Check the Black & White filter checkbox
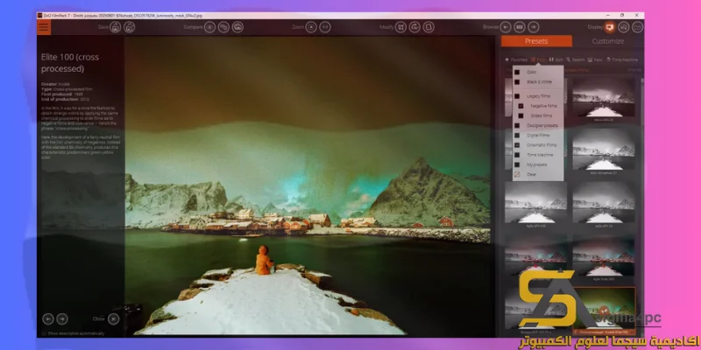This screenshot has height=350, width=701. [517, 81]
